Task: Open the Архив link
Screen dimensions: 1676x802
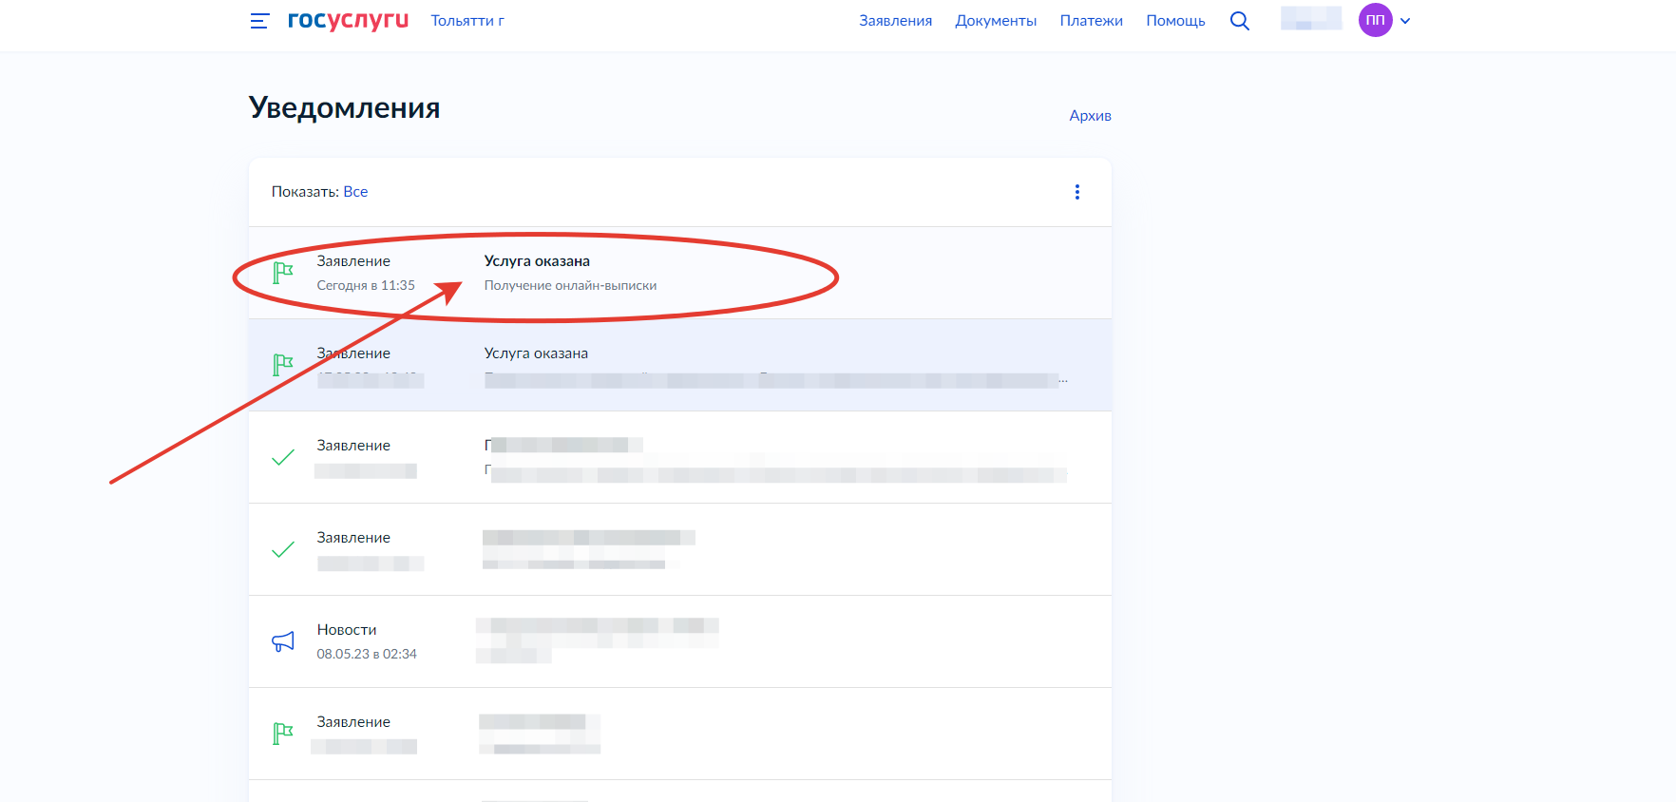Action: point(1090,116)
